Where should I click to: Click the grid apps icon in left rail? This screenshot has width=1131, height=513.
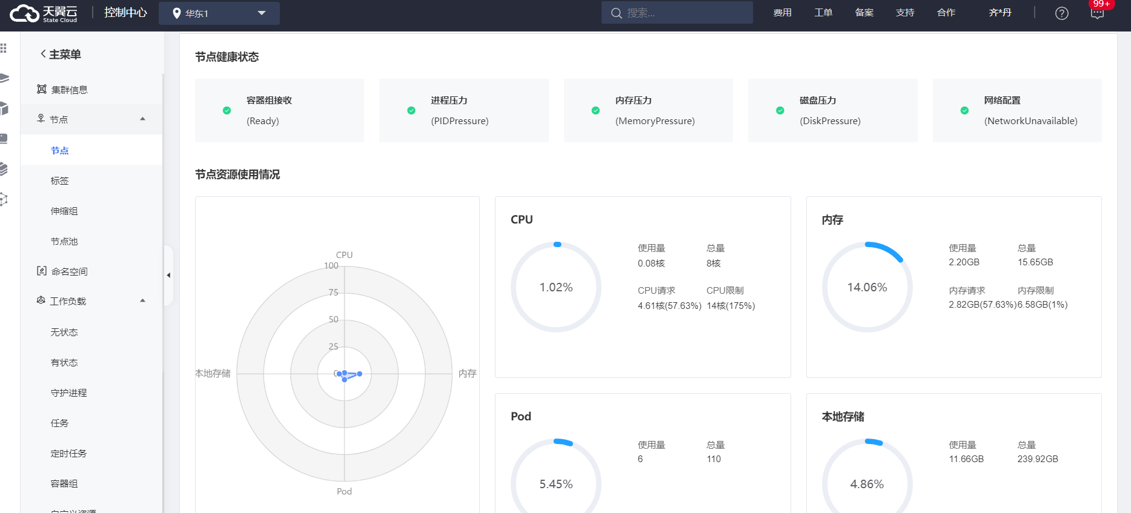[4, 48]
